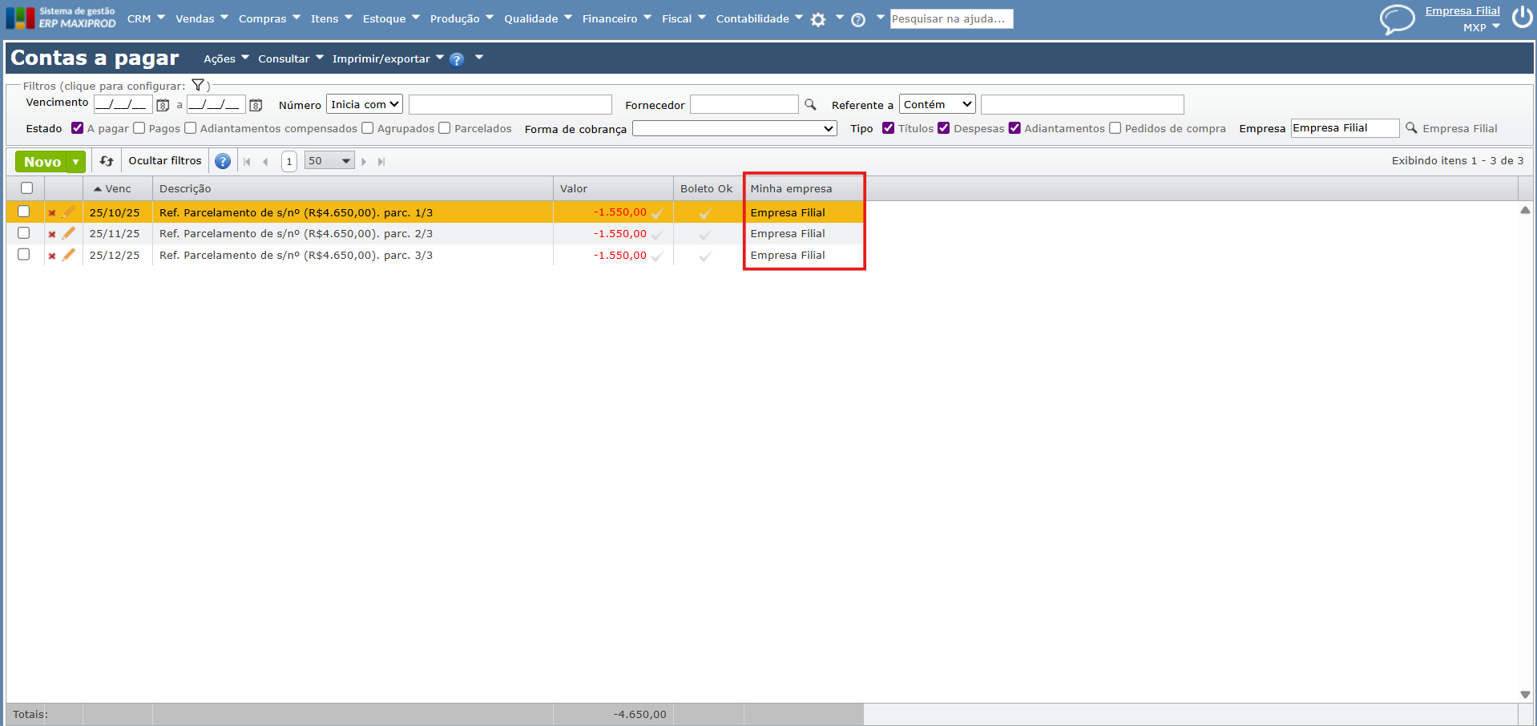Open calendar for end Vencimento date
This screenshot has height=726, width=1537.
coord(256,105)
